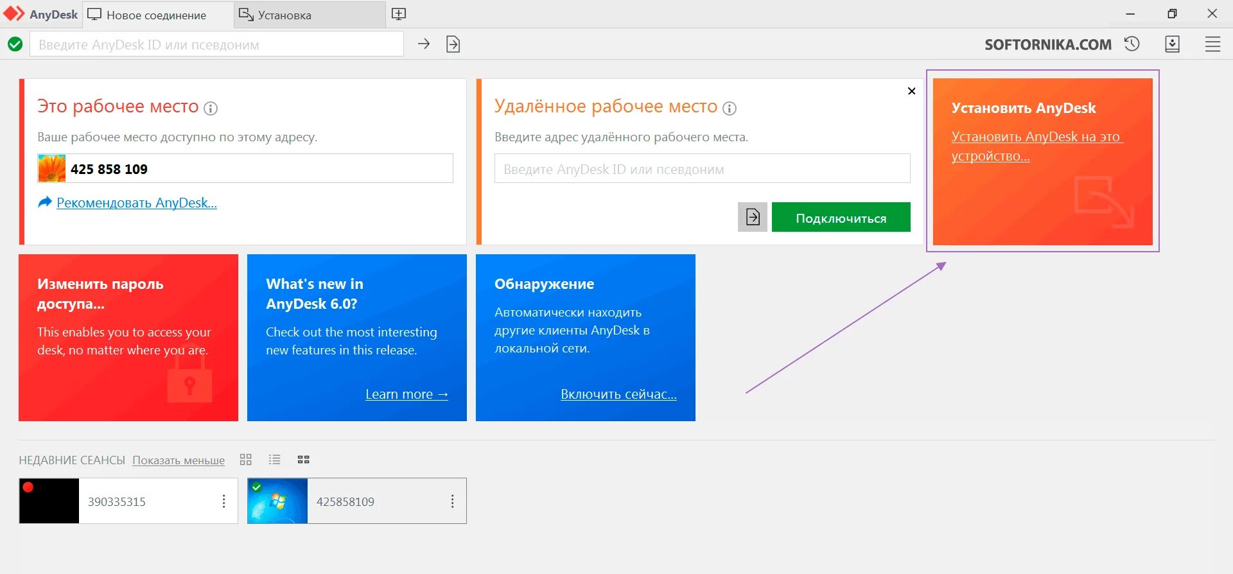The height and width of the screenshot is (574, 1233).
Task: Open the Рекомендовать AnyDesk... link
Action: (x=137, y=203)
